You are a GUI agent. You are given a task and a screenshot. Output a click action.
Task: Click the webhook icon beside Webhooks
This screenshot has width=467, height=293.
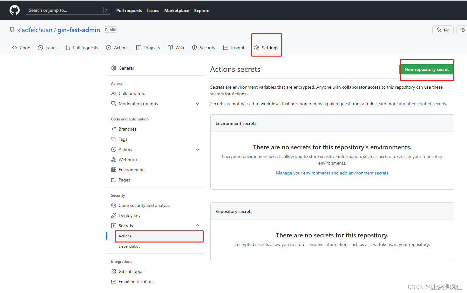coord(114,160)
